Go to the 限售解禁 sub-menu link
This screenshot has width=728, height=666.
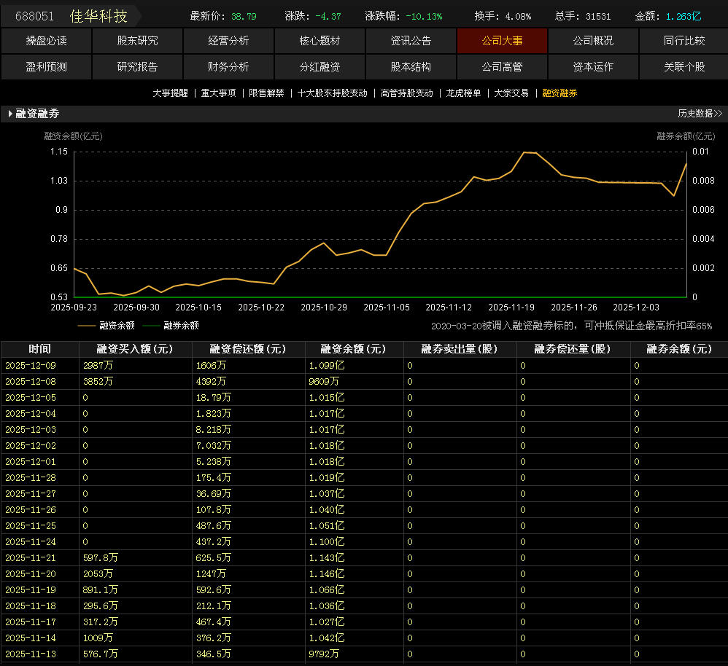(266, 93)
